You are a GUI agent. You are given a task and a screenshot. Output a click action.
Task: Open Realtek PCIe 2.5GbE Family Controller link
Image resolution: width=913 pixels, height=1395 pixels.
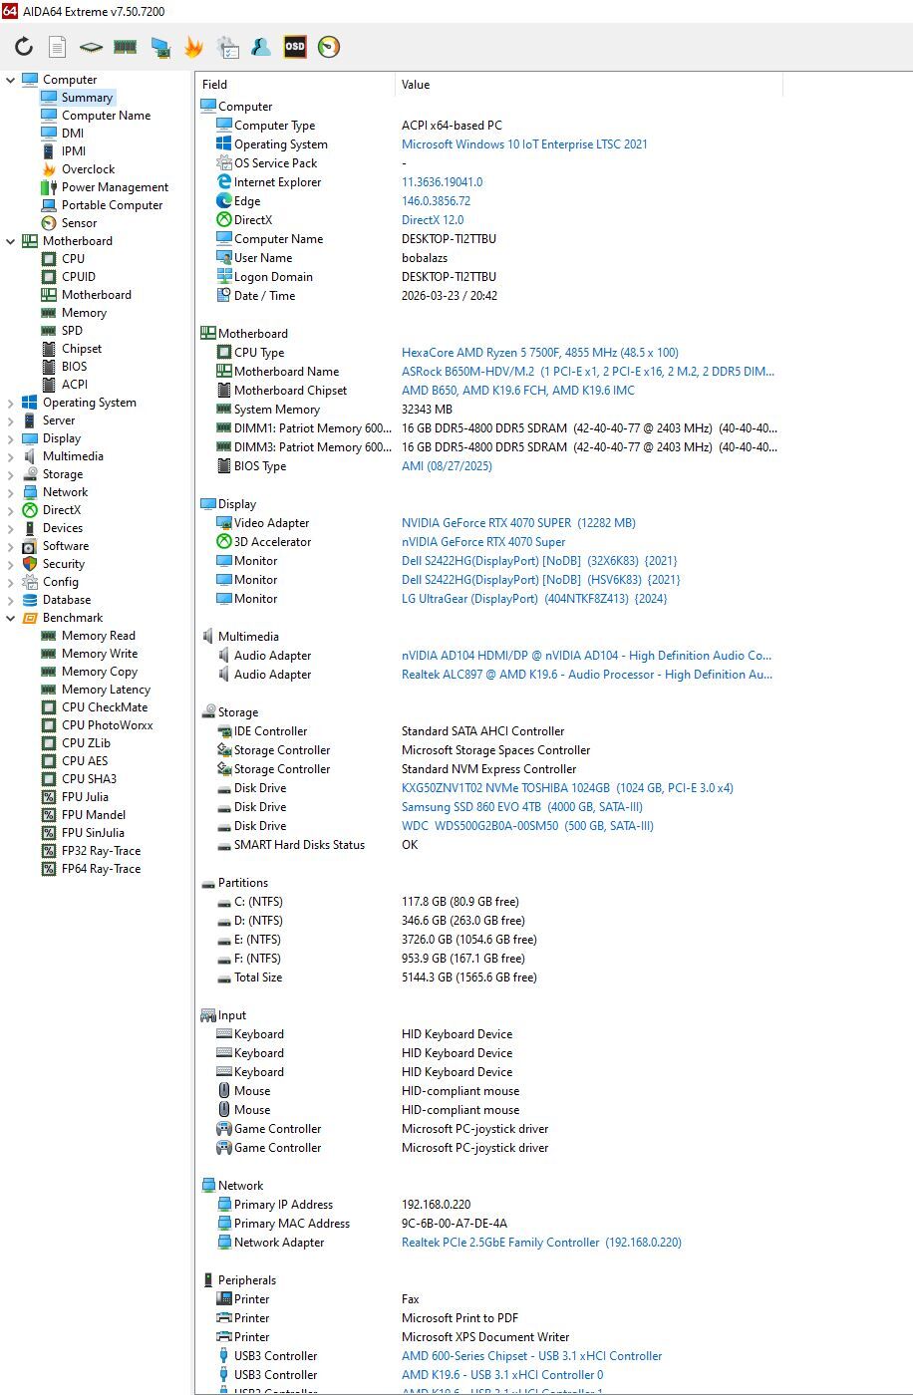point(541,1243)
